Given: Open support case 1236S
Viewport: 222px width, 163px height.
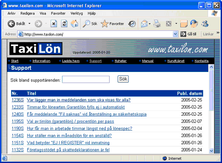Looking at the screenshot, I should 18,100.
